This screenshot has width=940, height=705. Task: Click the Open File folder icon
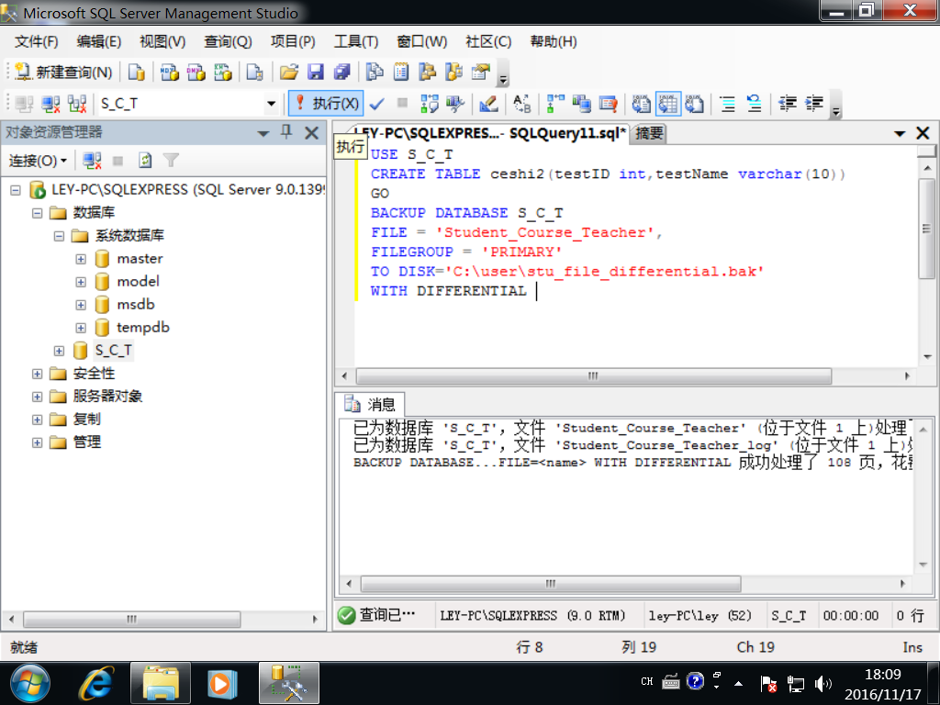[x=289, y=73]
